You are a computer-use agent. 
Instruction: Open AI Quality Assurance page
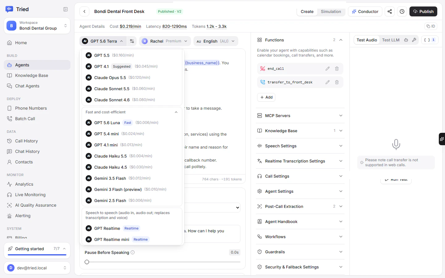(x=37, y=205)
